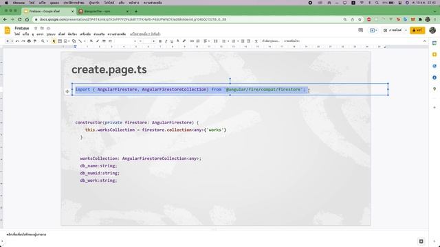The width and height of the screenshot is (440, 247).
Task: Open the แทรก (Insert) menu
Action: pyautogui.click(x=40, y=34)
